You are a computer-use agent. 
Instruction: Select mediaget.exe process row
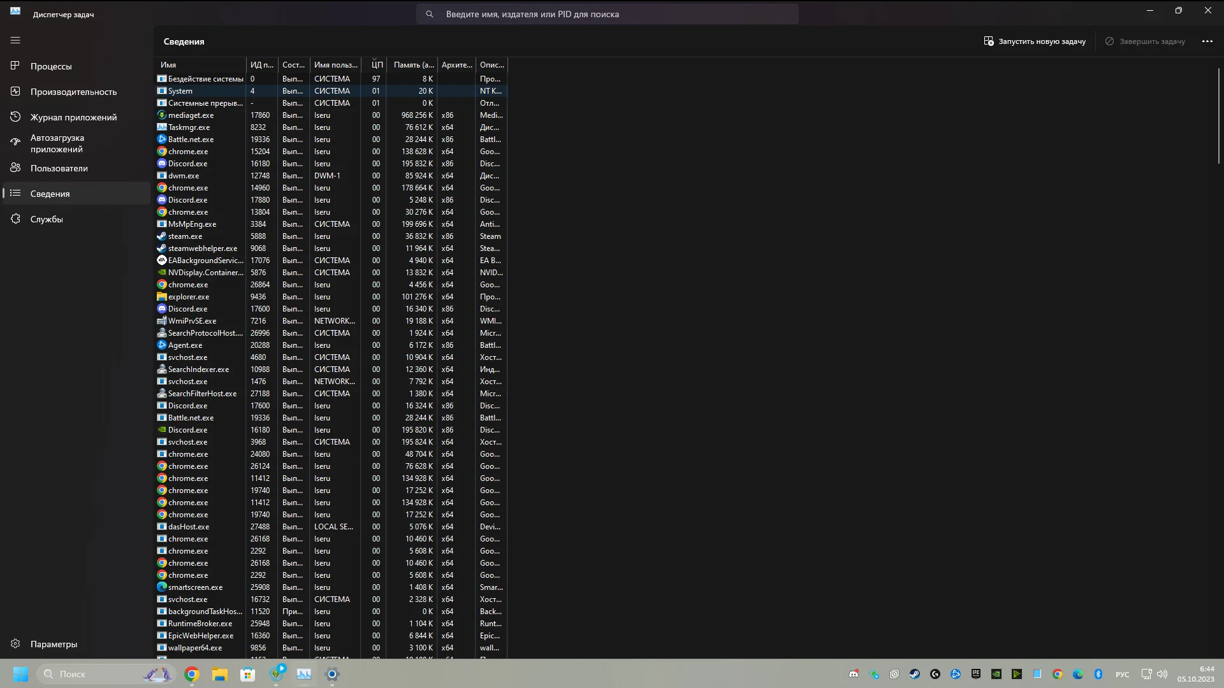[191, 115]
